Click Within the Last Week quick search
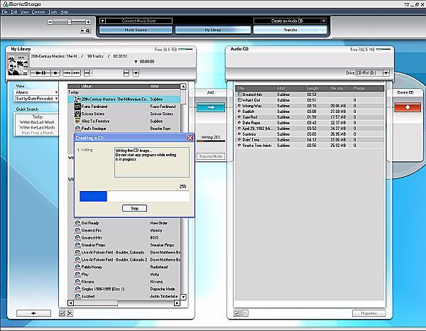Image resolution: width=426 pixels, height=331 pixels. pos(37,122)
